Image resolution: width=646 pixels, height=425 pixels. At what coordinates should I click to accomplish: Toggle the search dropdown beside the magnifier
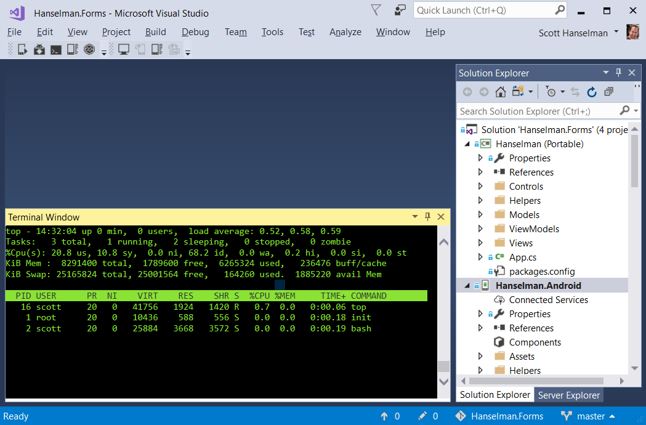click(636, 111)
